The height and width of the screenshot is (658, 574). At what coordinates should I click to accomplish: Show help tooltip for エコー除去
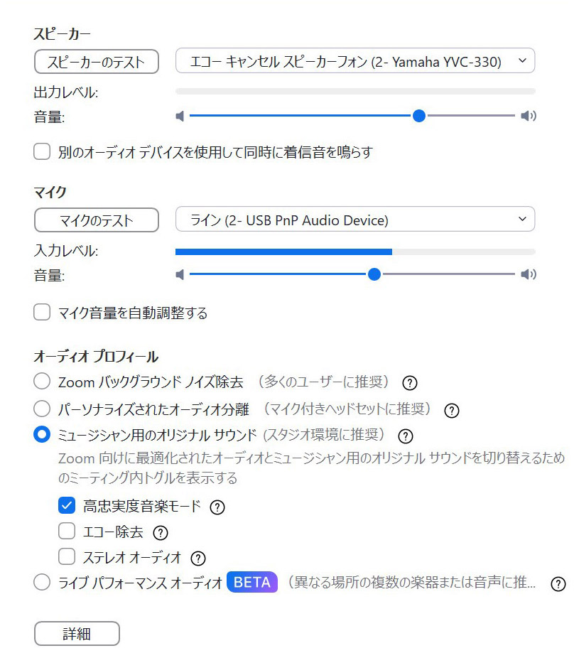click(x=161, y=532)
